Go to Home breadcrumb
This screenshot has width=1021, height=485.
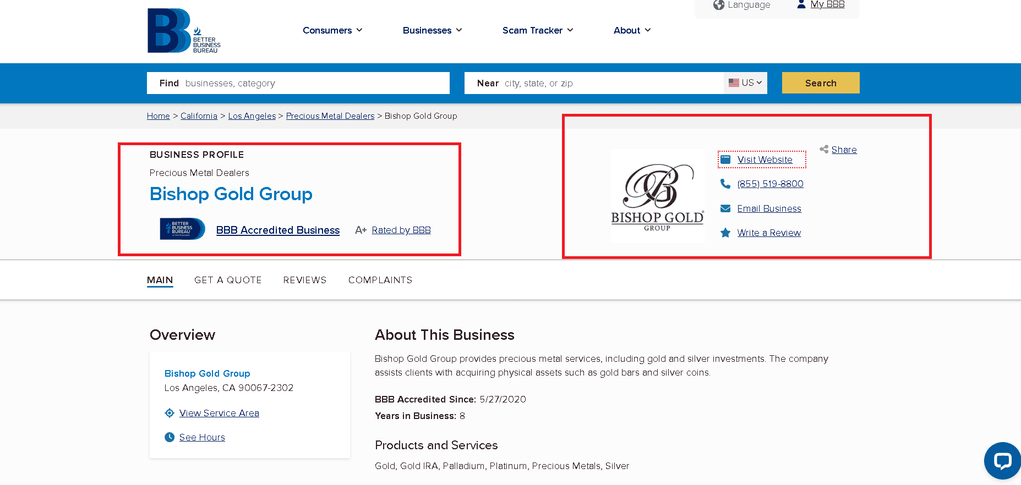tap(159, 116)
